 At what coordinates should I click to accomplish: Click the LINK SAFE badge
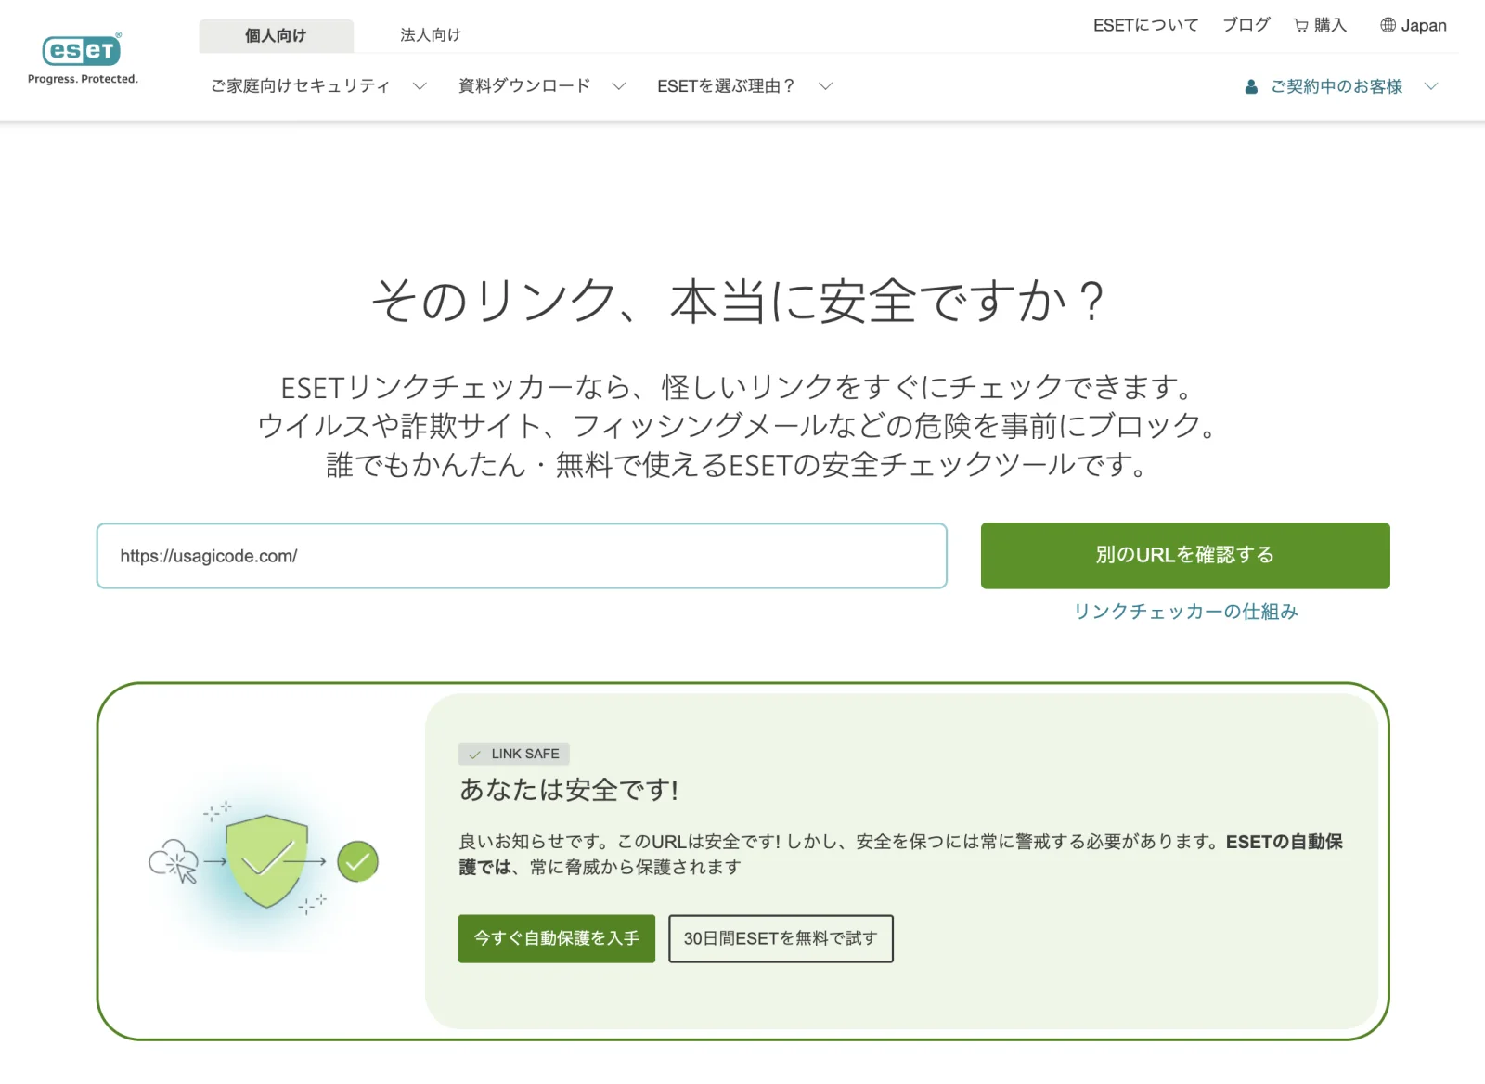click(514, 754)
